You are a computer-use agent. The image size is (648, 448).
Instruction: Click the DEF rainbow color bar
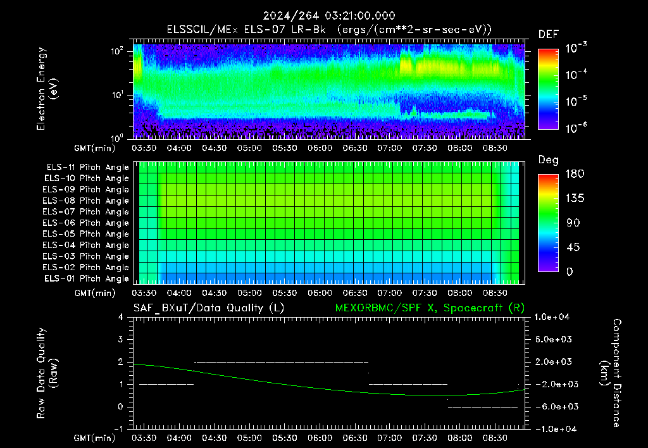coord(548,89)
